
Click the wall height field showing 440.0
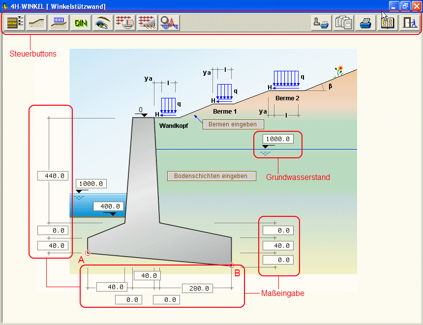(x=53, y=176)
